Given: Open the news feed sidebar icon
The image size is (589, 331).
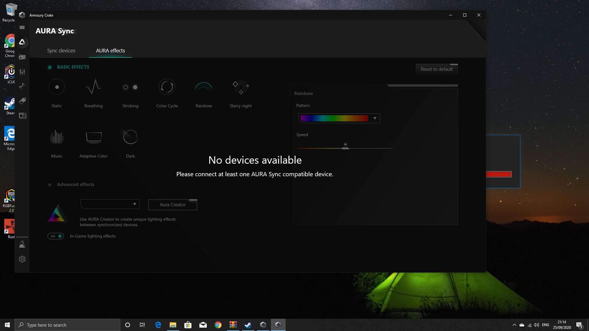Looking at the screenshot, I should pyautogui.click(x=22, y=116).
